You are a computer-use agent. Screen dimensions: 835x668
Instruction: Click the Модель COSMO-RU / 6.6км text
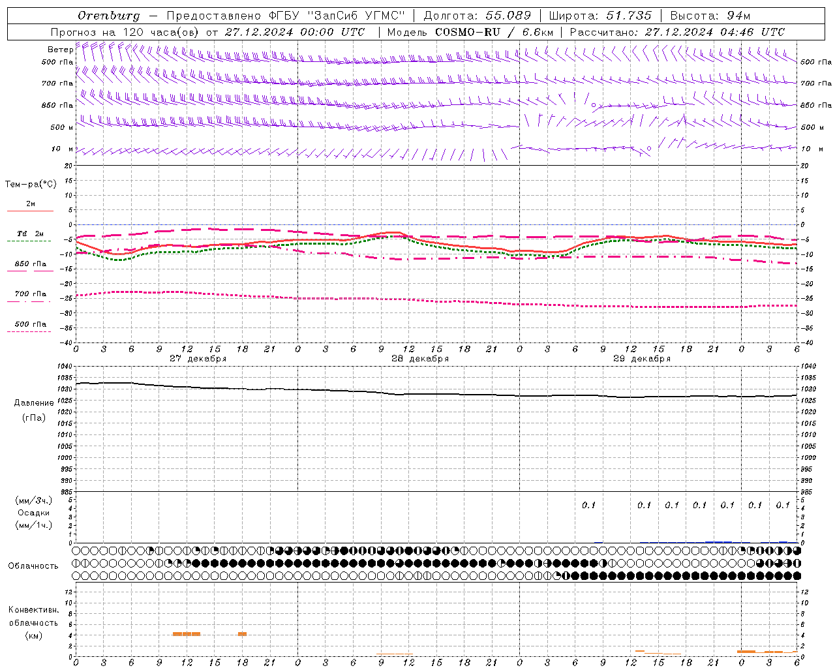click(470, 32)
